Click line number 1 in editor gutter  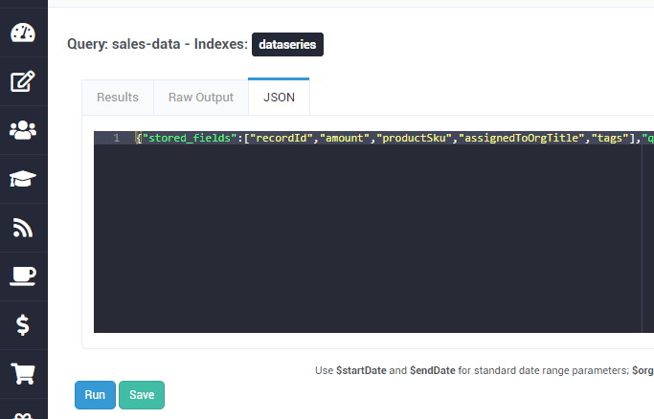[117, 138]
